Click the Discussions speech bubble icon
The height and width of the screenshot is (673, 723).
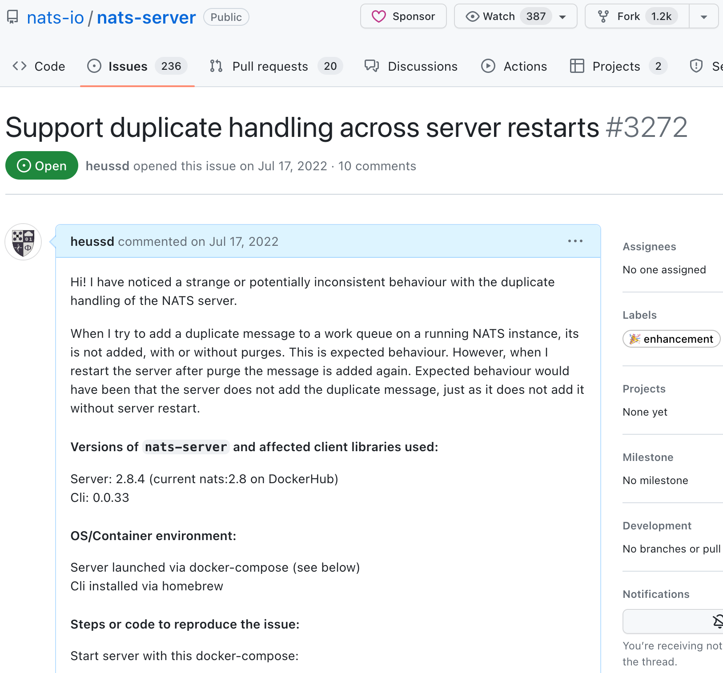(x=372, y=66)
